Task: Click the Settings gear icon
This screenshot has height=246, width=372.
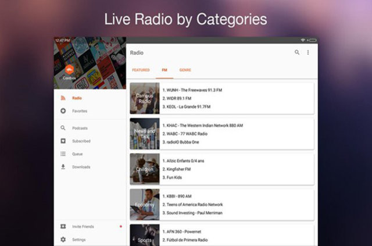Action: click(63, 240)
